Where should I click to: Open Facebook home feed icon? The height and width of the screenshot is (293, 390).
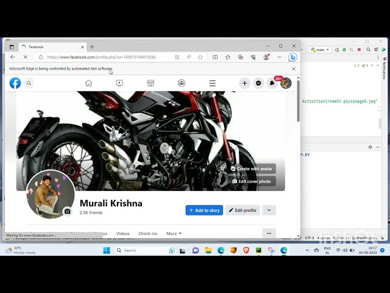pyautogui.click(x=88, y=83)
